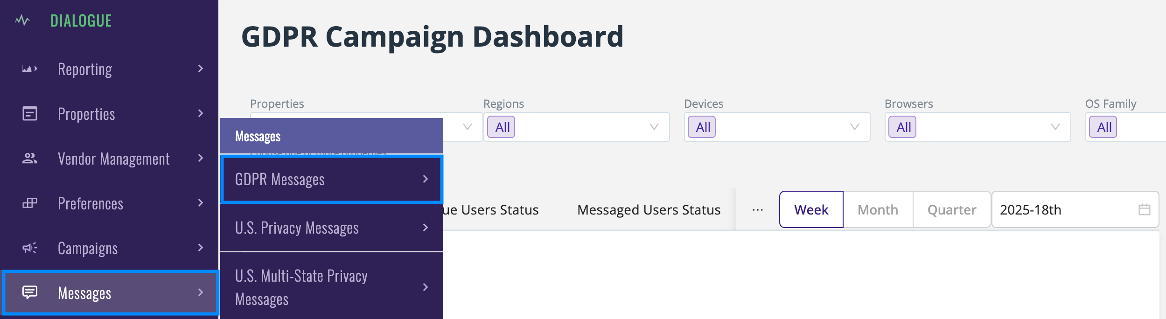Screen dimensions: 1166x319
Task: Click the All tag in Browsers filter
Action: (902, 127)
